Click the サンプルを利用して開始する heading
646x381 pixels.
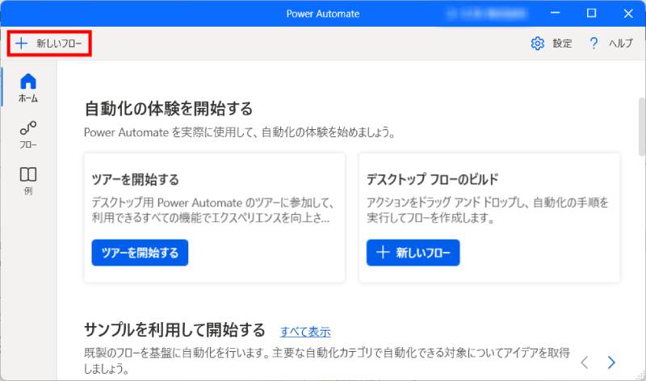174,330
